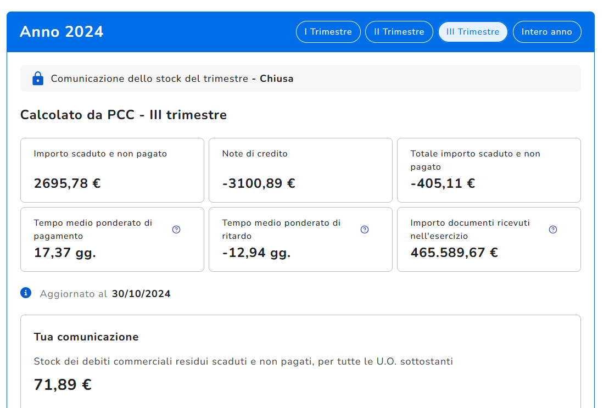This screenshot has height=408, width=609.
Task: Click the 71,89 € amount under Tua comunicazione
Action: pyautogui.click(x=63, y=384)
